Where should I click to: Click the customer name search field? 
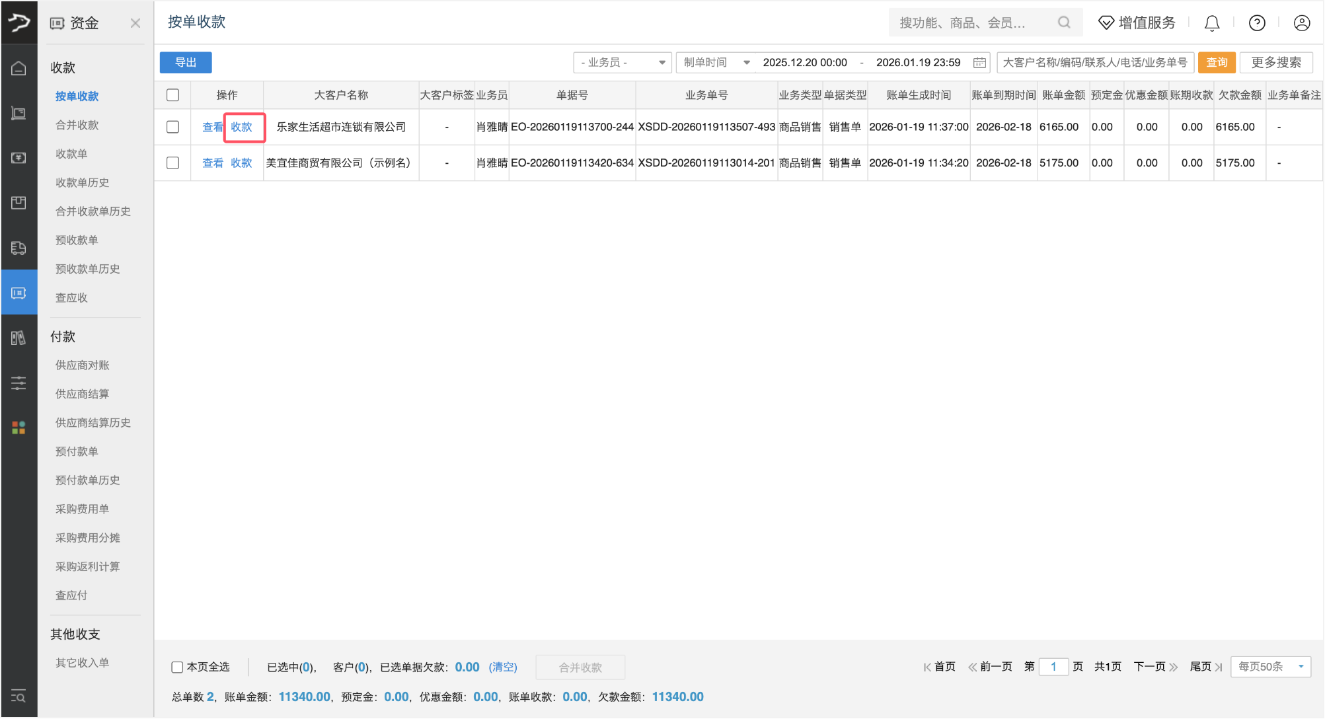pos(1094,63)
